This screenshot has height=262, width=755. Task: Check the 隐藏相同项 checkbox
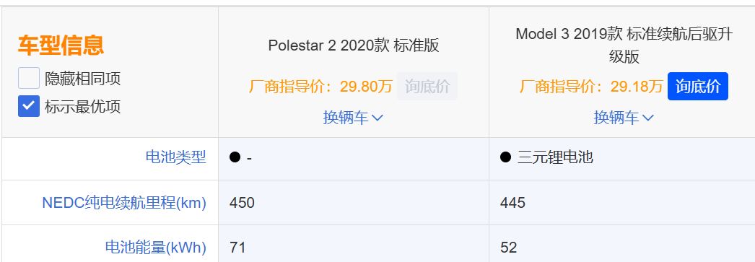(28, 78)
